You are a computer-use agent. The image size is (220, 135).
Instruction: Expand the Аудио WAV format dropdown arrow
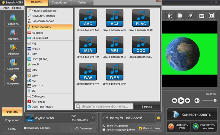[93, 118]
